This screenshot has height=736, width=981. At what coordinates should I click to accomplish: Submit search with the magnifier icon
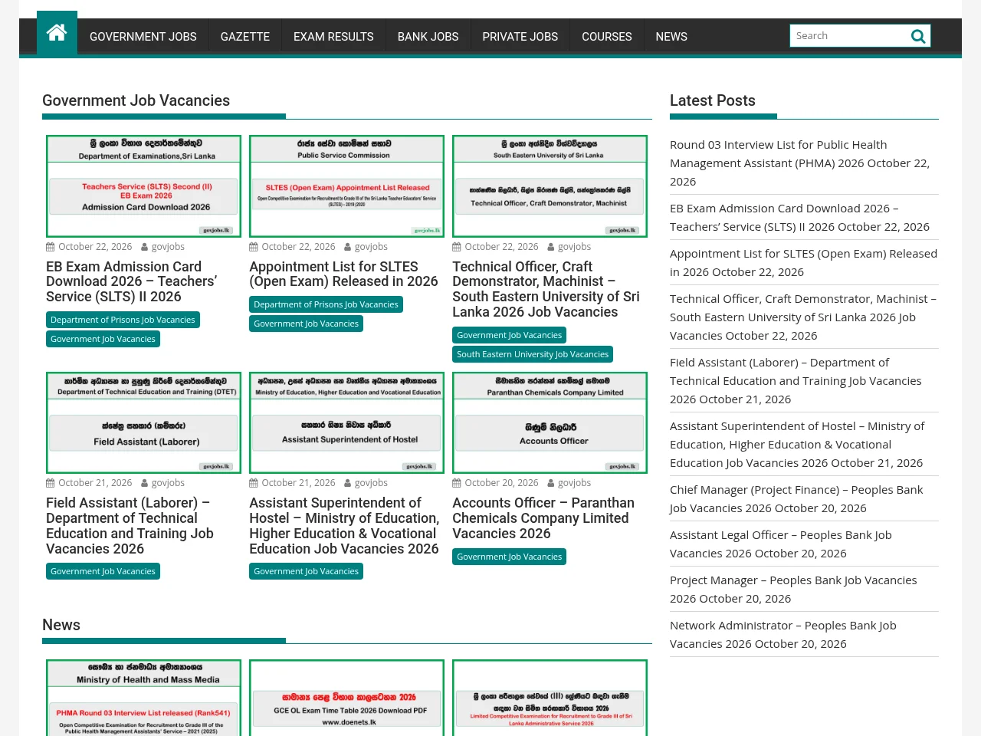(x=918, y=36)
